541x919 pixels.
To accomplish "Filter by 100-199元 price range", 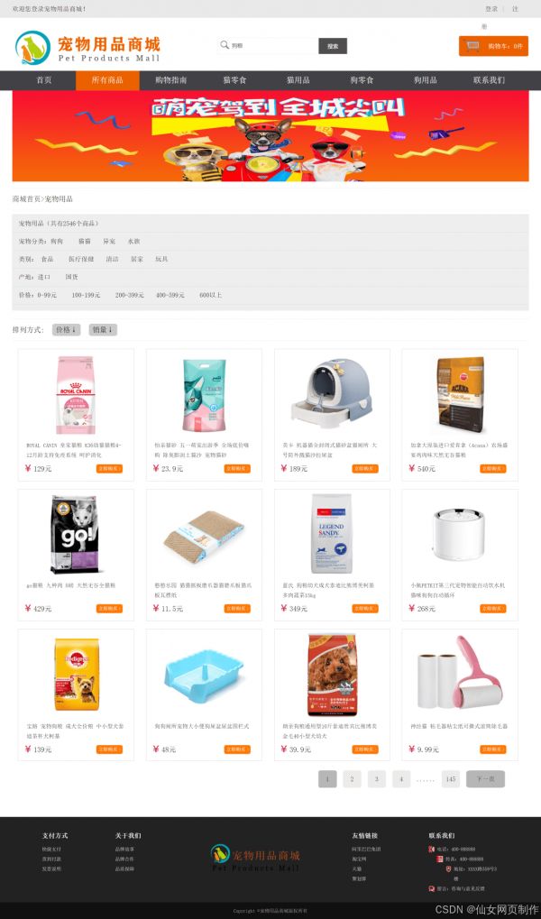I will coord(87,295).
